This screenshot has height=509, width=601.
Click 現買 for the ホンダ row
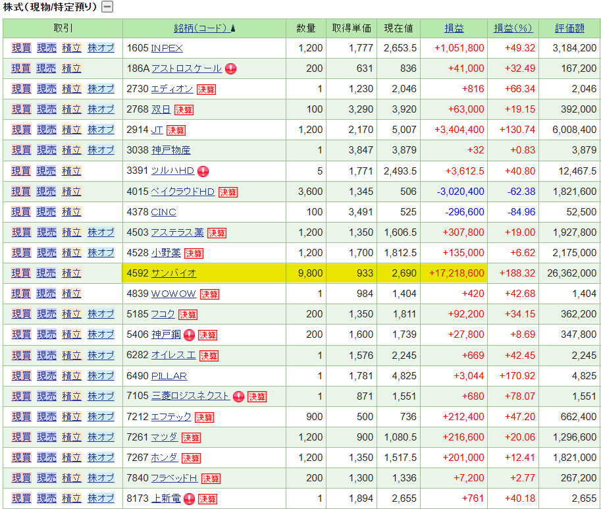[x=21, y=458]
